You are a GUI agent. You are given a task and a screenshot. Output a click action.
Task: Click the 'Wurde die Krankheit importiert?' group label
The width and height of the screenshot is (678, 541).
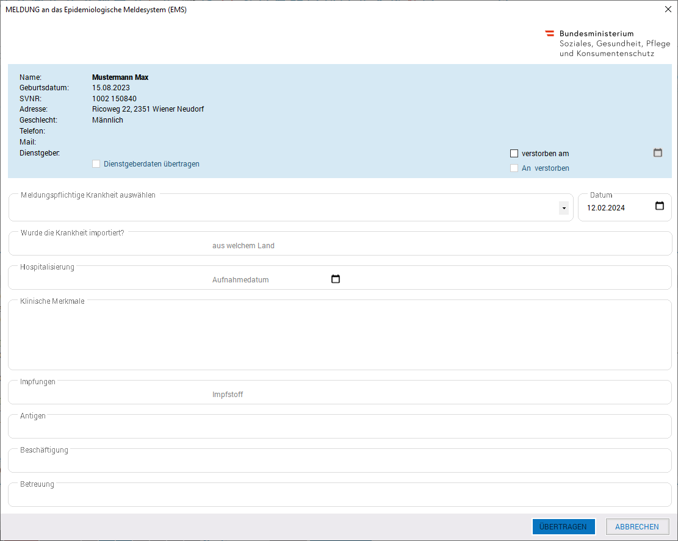click(73, 233)
